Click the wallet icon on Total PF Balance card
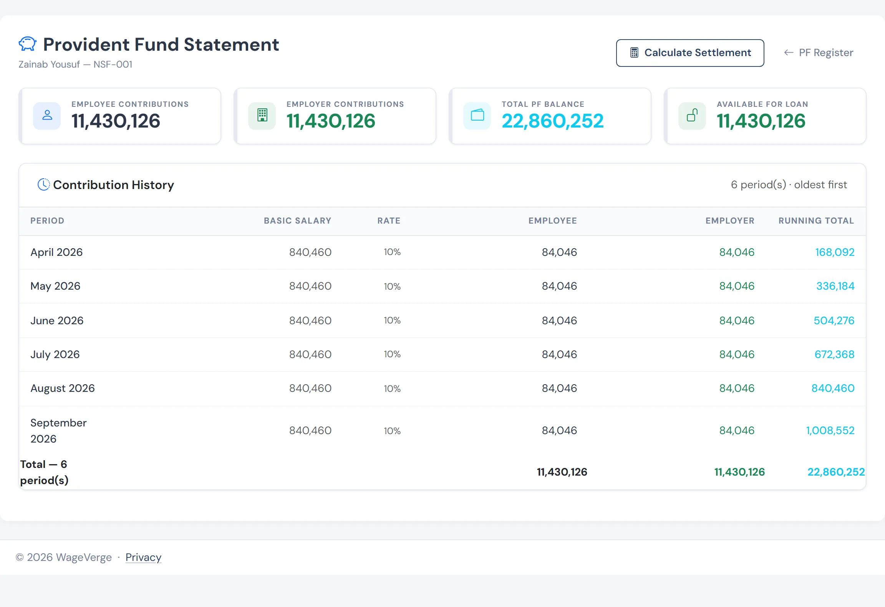885x607 pixels. pyautogui.click(x=477, y=116)
